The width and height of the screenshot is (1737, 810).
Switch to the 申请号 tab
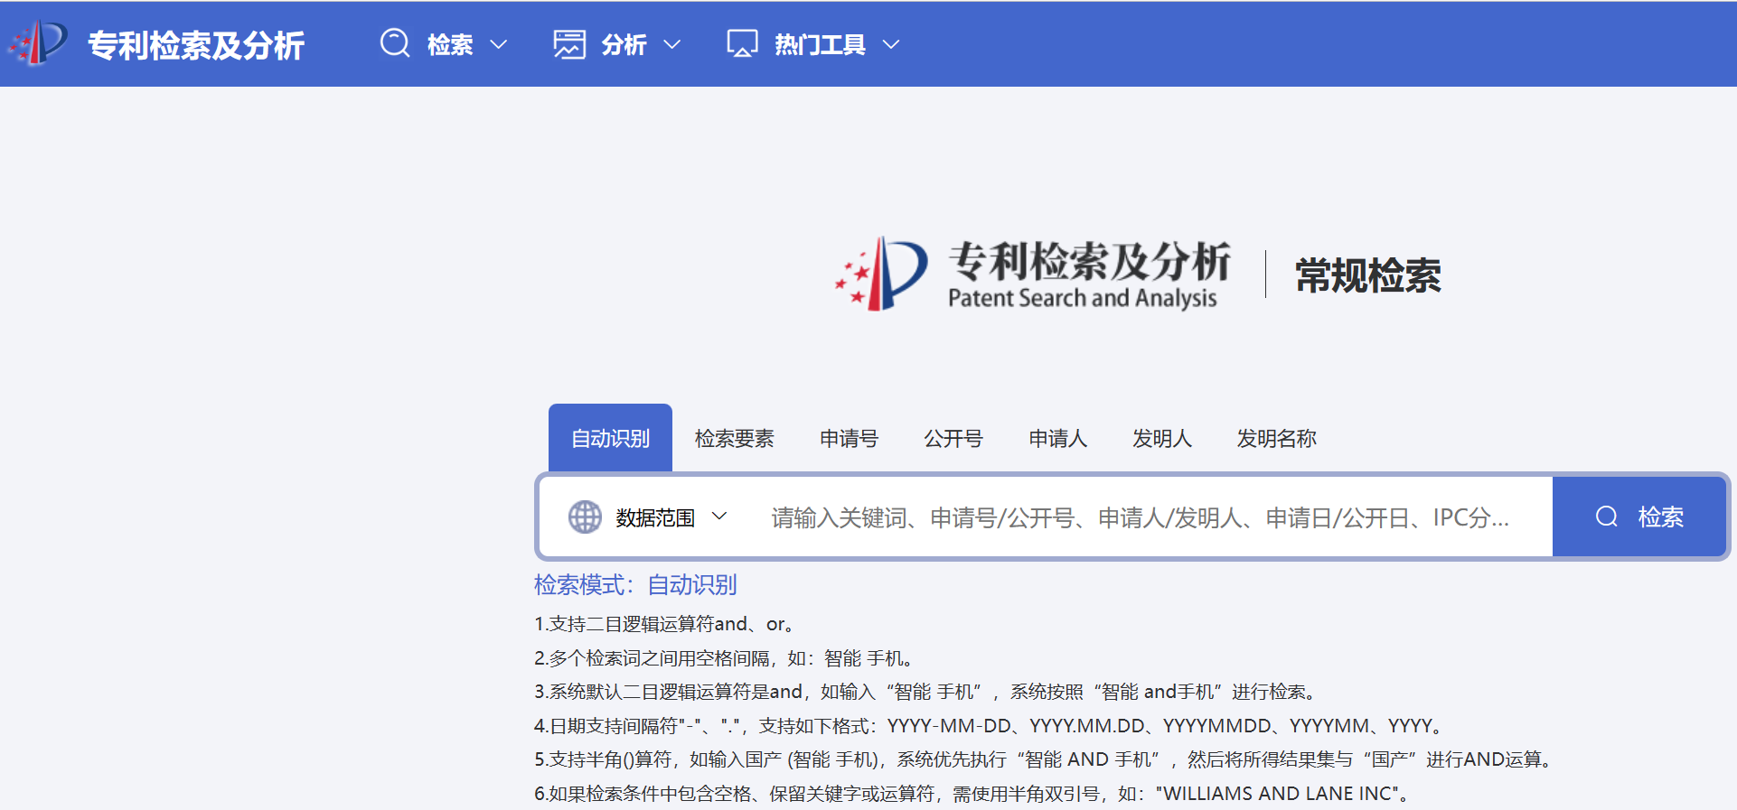pos(849,439)
